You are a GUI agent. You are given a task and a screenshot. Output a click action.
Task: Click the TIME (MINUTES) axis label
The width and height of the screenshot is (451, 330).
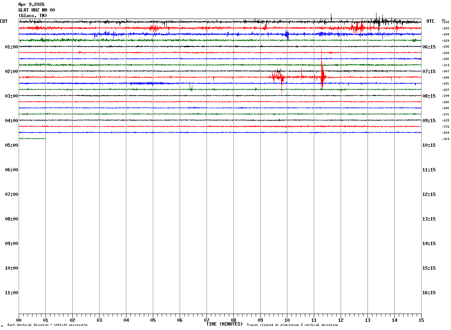(x=224, y=324)
